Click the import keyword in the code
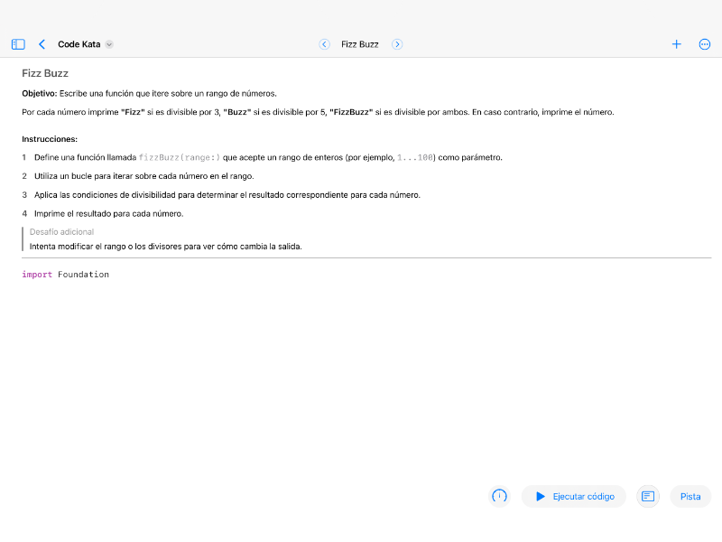Image resolution: width=722 pixels, height=542 pixels. pyautogui.click(x=35, y=274)
